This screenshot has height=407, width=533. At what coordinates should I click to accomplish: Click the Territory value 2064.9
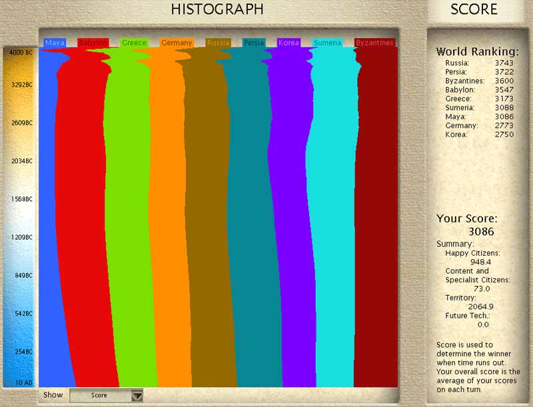(x=480, y=306)
